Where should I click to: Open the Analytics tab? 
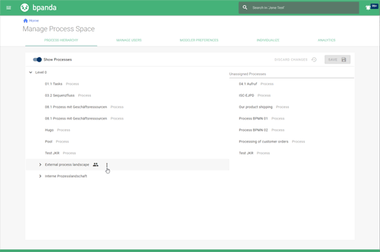(327, 40)
